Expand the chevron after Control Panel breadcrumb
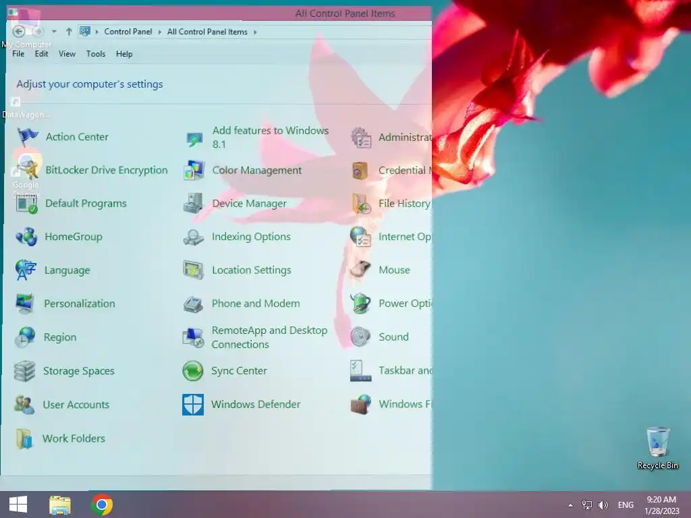 (x=159, y=32)
